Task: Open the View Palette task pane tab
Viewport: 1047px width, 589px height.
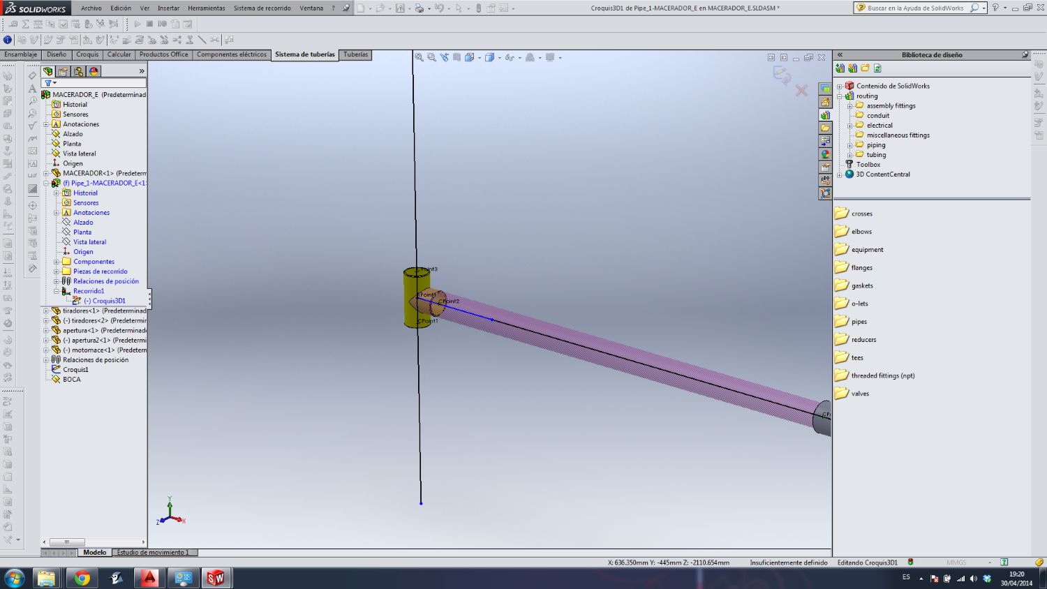Action: (825, 141)
